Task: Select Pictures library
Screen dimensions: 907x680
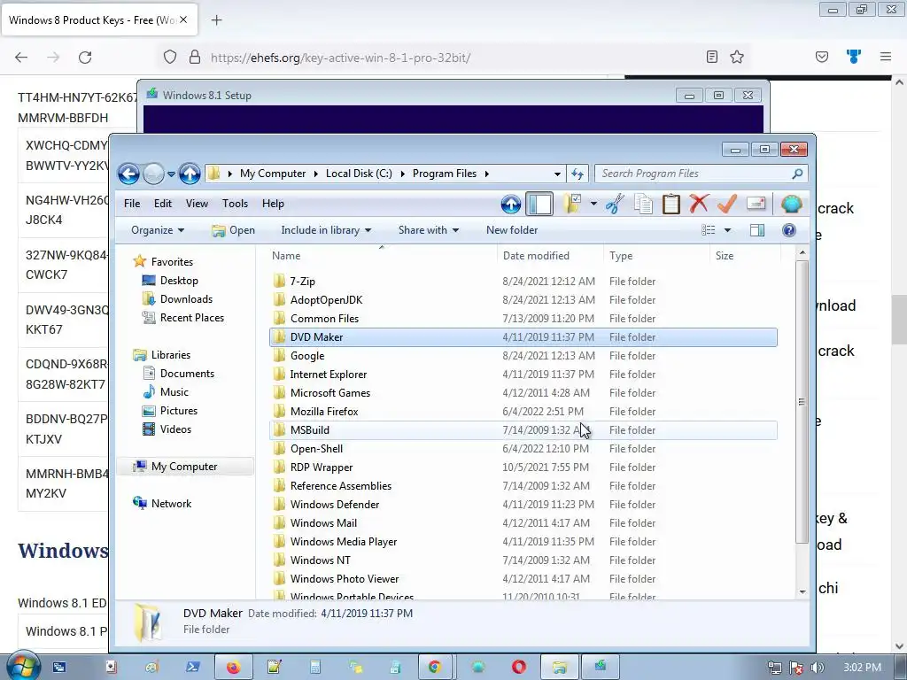Action: click(x=178, y=411)
